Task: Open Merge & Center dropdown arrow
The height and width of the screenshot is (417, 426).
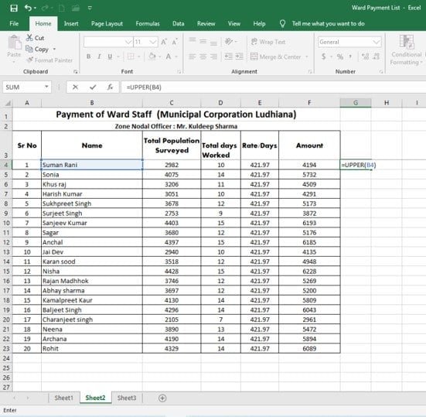Action: [x=307, y=56]
